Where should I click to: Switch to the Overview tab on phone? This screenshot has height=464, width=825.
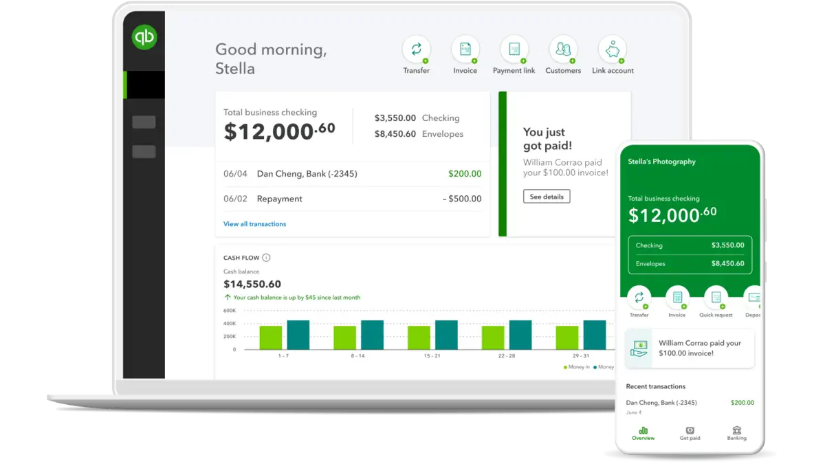coord(643,434)
